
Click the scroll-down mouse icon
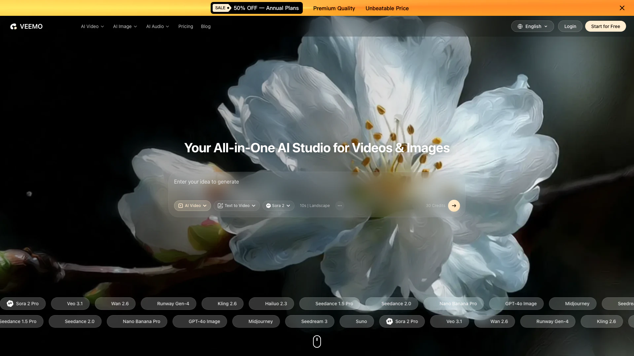click(317, 341)
